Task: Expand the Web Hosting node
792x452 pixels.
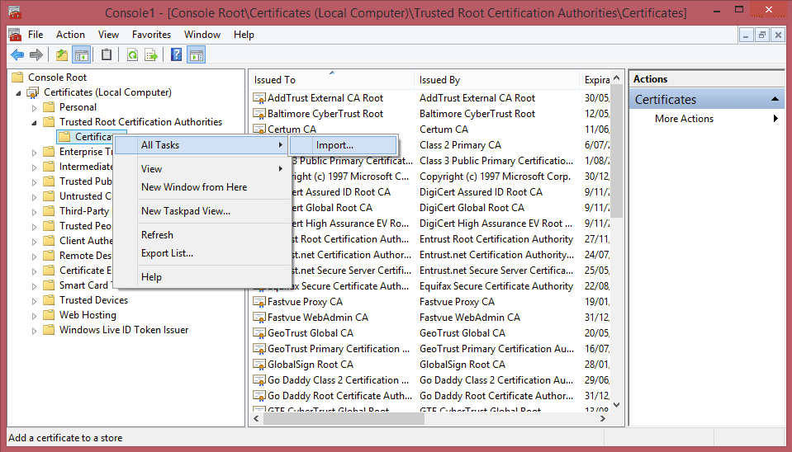Action: click(x=35, y=316)
